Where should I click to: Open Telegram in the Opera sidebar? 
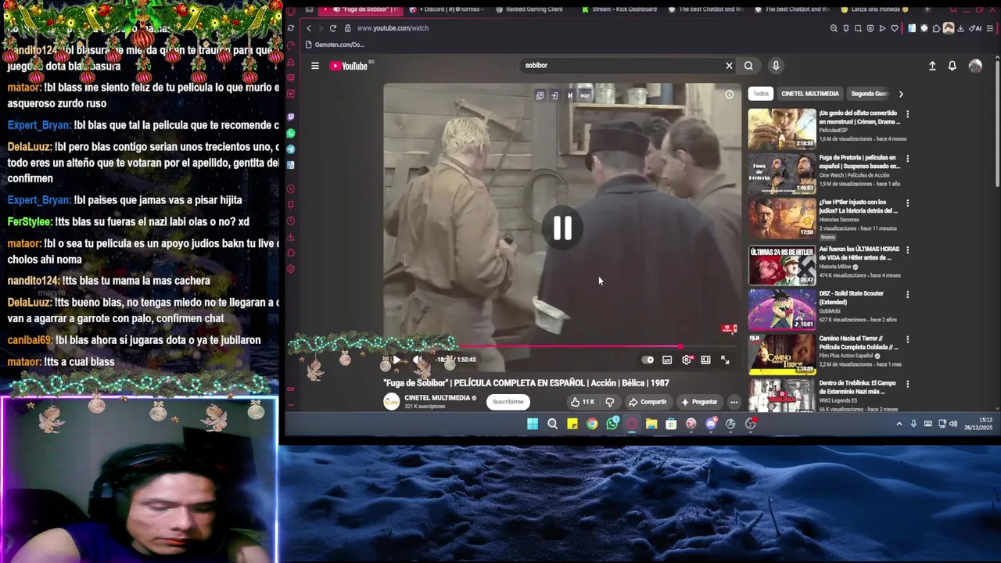(291, 149)
